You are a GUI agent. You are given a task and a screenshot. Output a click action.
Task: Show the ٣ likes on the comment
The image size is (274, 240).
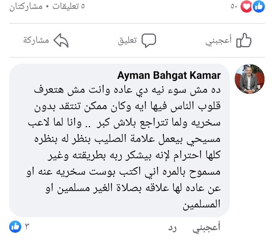click(x=27, y=227)
